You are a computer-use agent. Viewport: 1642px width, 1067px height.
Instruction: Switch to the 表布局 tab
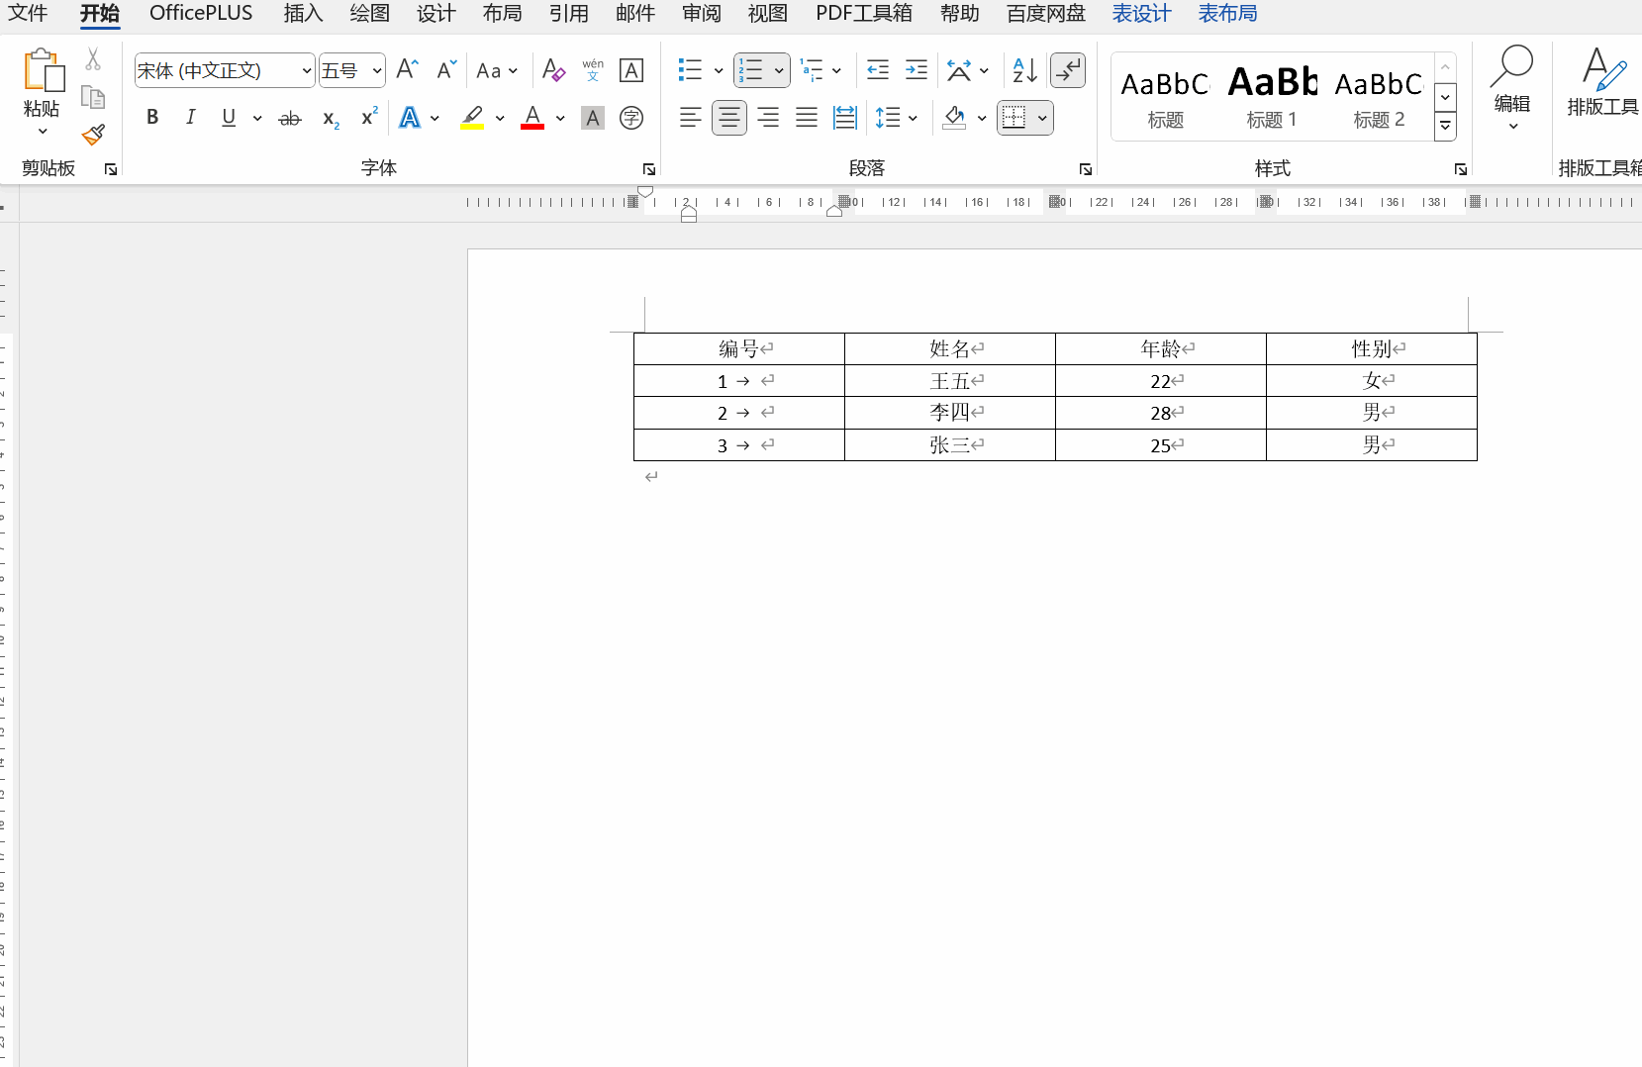coord(1227,14)
